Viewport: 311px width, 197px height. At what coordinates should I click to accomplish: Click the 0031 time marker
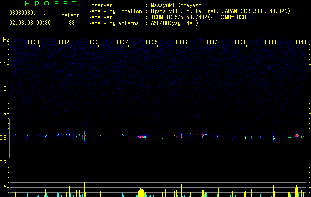[x=33, y=42]
